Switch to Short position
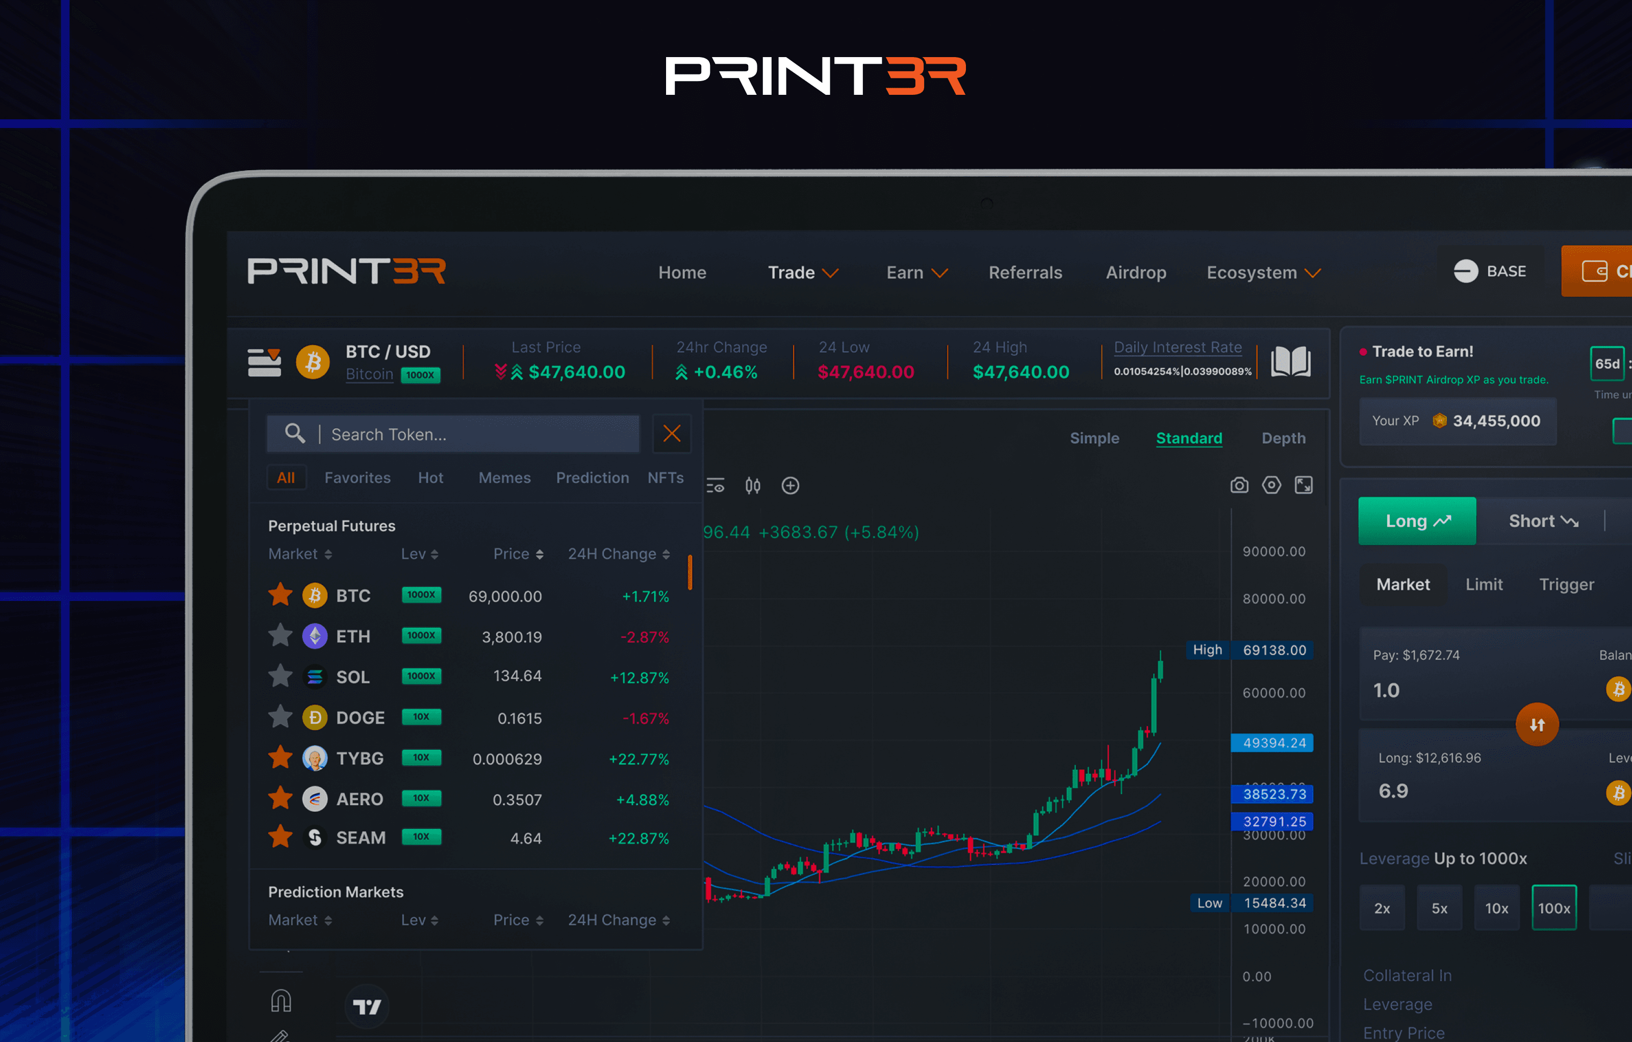This screenshot has width=1632, height=1042. pos(1543,521)
